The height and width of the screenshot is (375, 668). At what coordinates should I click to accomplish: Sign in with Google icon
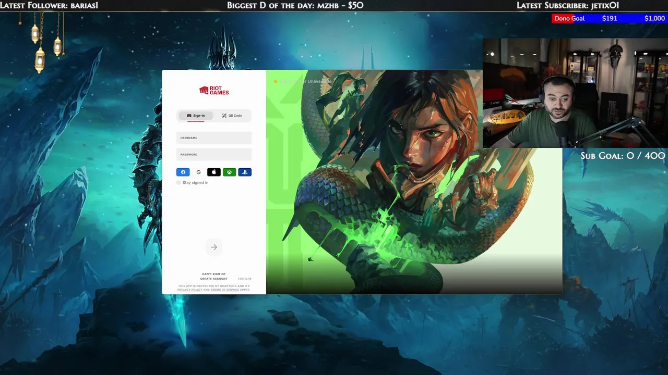tap(198, 172)
